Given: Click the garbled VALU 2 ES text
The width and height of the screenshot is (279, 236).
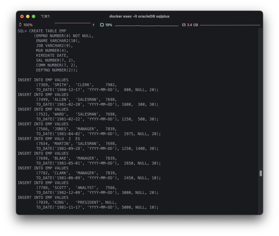Looking at the screenshot, I should [x=67, y=139].
